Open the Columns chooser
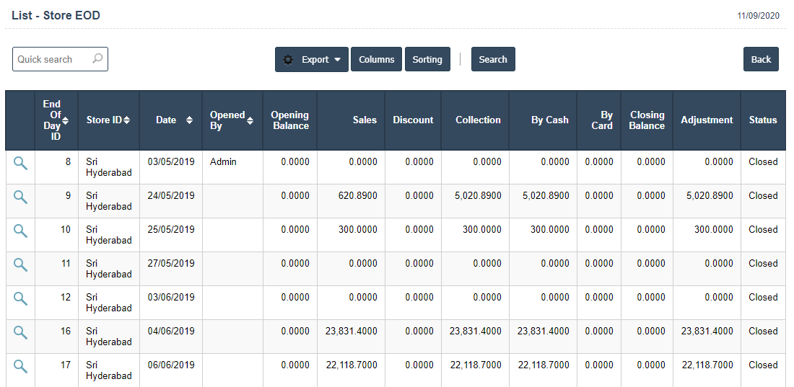The width and height of the screenshot is (794, 387). click(x=376, y=60)
